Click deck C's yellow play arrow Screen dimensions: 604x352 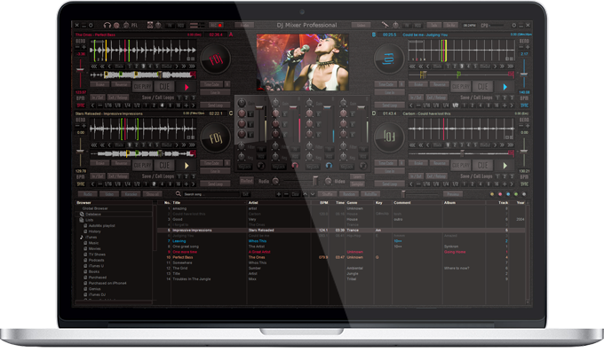tap(187, 166)
